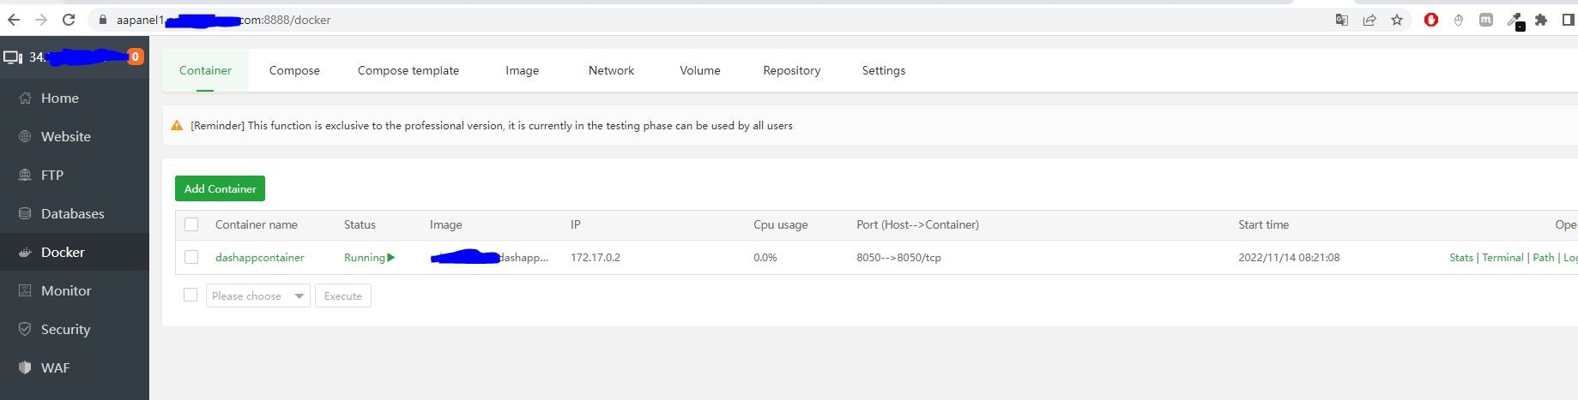The width and height of the screenshot is (1578, 400).
Task: View Stats for dashappcontainer
Action: [1460, 257]
